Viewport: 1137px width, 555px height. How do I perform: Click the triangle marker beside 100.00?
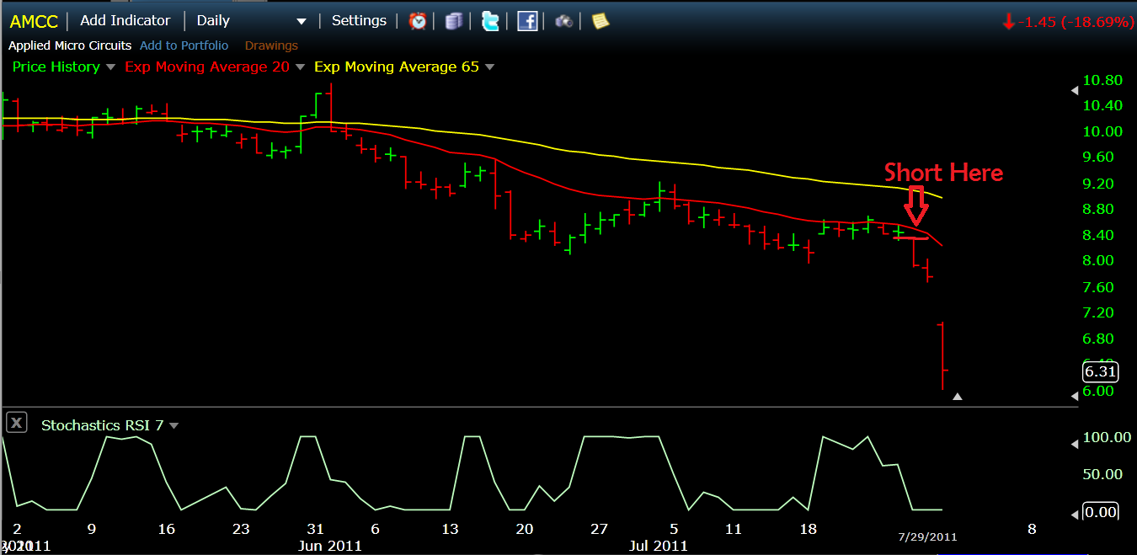coord(1073,444)
